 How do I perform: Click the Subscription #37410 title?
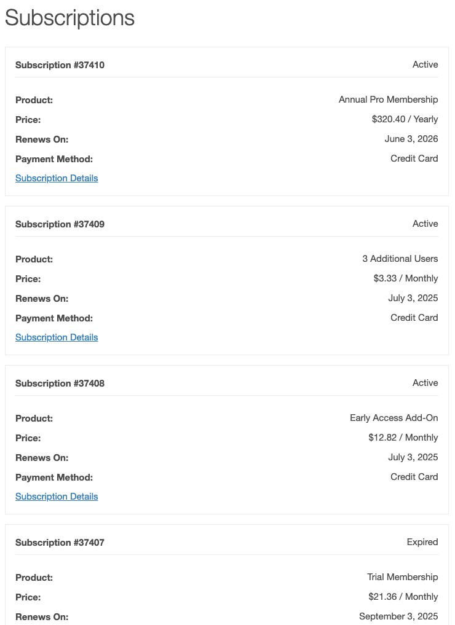click(x=60, y=65)
